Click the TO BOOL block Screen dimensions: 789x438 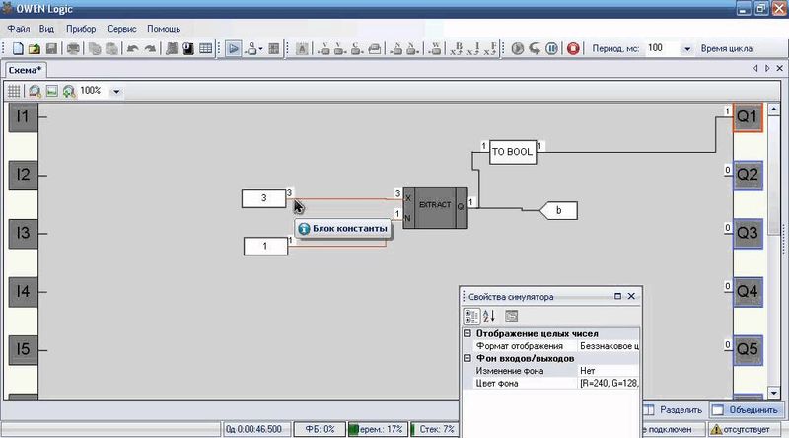[x=512, y=152]
